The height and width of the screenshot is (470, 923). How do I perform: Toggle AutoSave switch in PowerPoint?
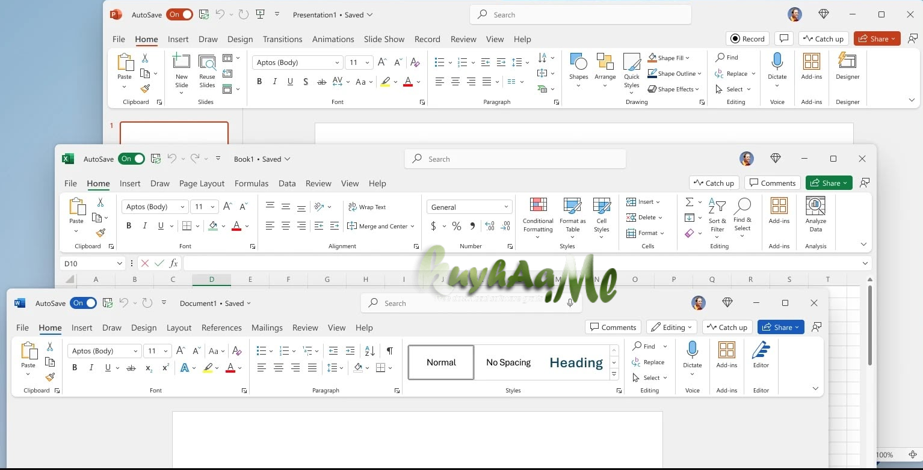[x=180, y=14]
